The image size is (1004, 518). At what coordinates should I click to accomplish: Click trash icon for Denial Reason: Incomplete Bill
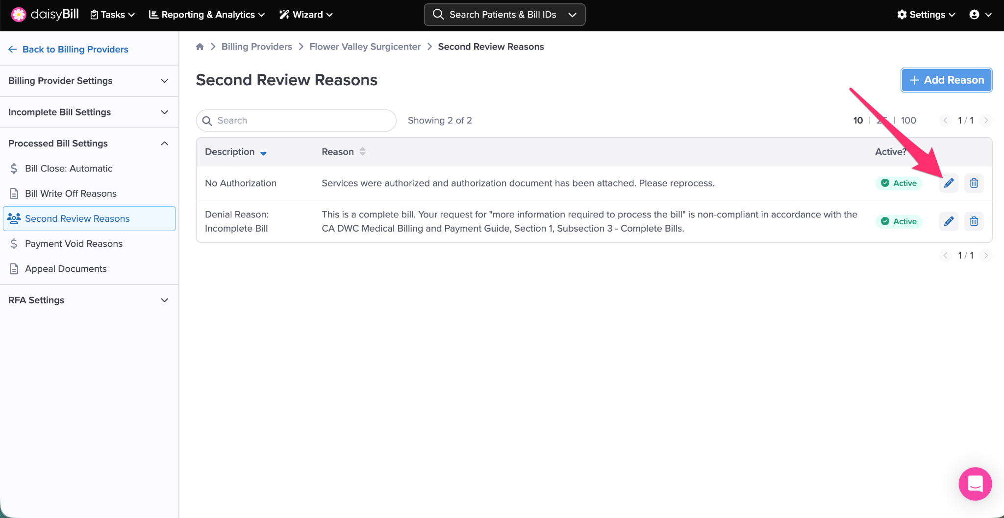pyautogui.click(x=974, y=221)
